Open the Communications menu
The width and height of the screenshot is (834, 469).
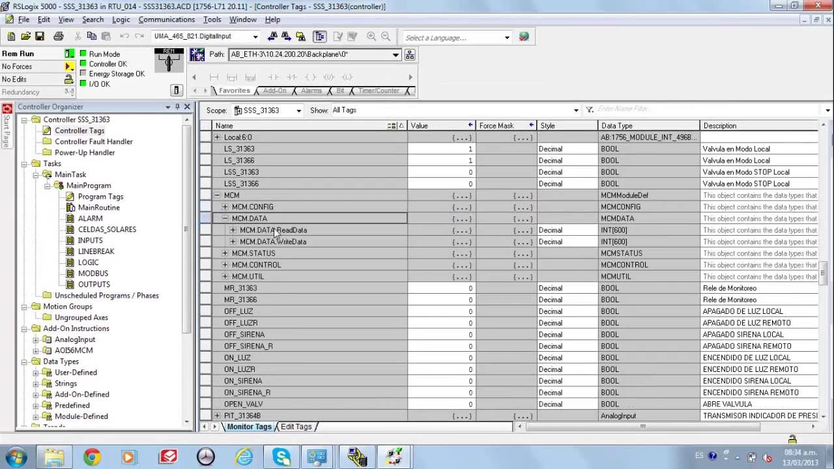167,20
